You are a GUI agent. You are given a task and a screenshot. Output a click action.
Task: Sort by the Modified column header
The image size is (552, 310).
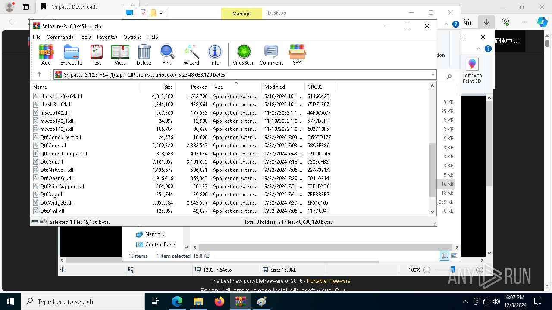tap(283, 87)
